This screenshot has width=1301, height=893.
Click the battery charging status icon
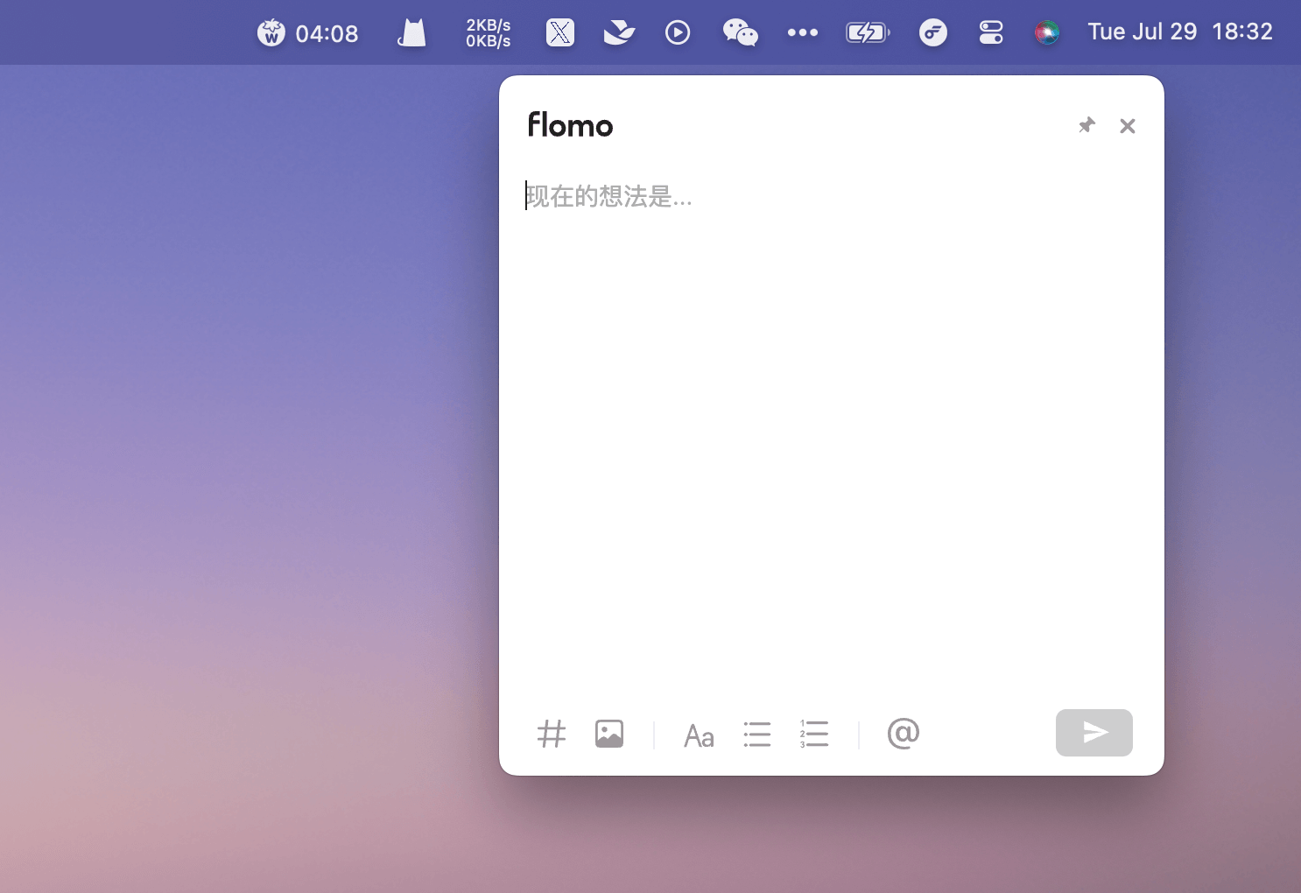click(x=867, y=33)
